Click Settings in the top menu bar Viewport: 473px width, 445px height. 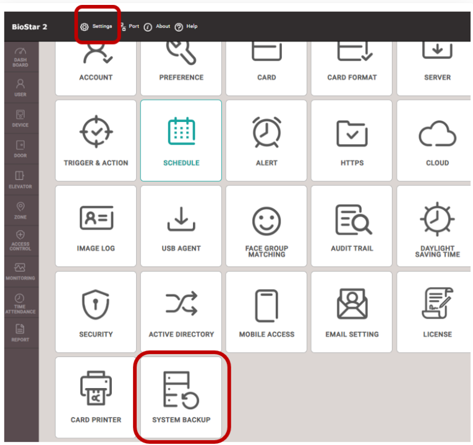click(96, 27)
